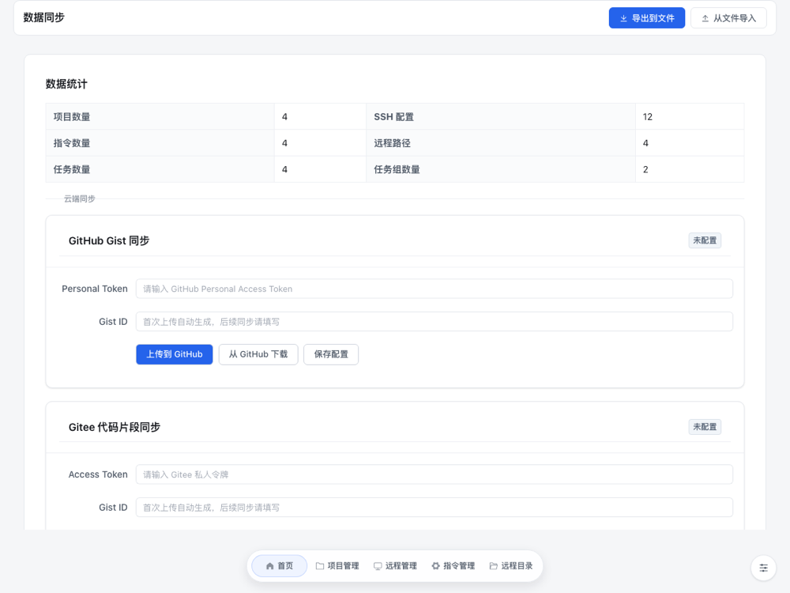
Task: Click the 任务组数量 value 2
Action: [690, 169]
